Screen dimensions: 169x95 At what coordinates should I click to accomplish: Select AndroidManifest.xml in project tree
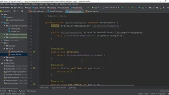point(15,20)
